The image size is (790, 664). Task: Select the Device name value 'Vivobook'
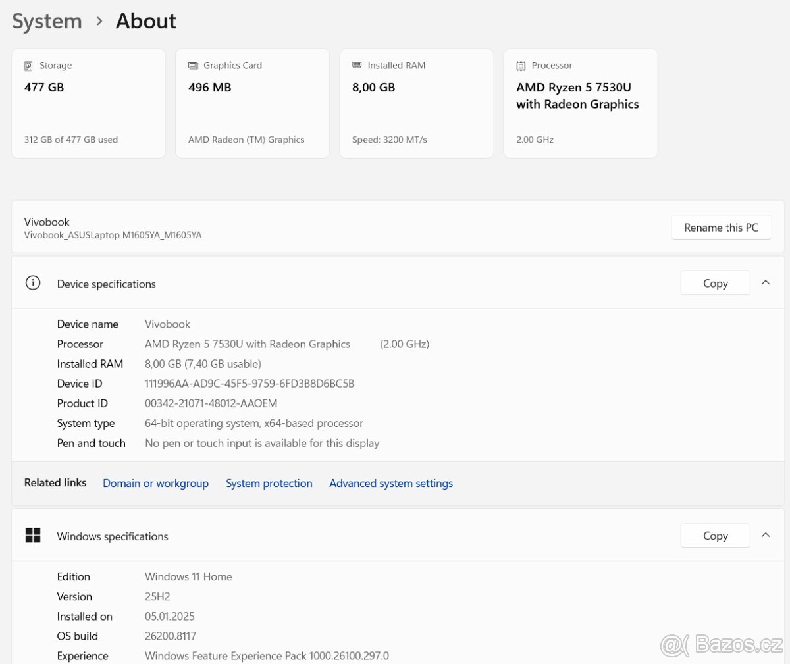[167, 324]
